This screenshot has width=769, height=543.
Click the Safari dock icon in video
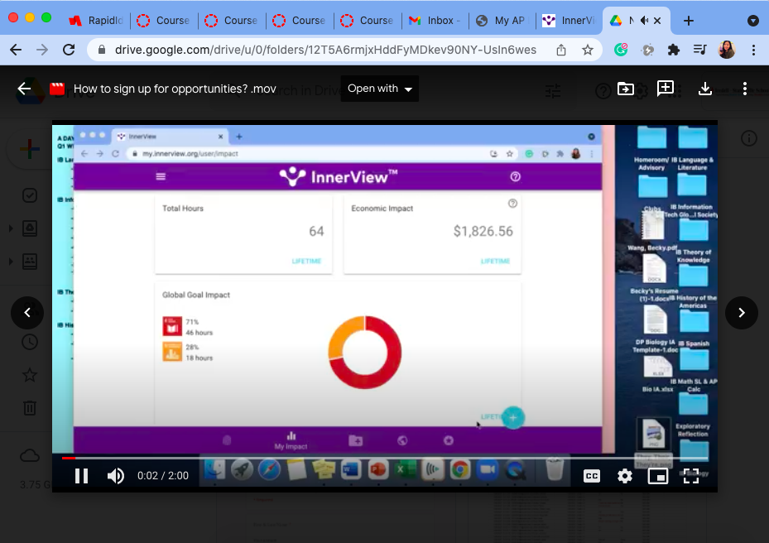tap(269, 470)
